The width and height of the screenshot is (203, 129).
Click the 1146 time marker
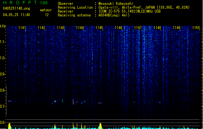[x=118, y=27]
